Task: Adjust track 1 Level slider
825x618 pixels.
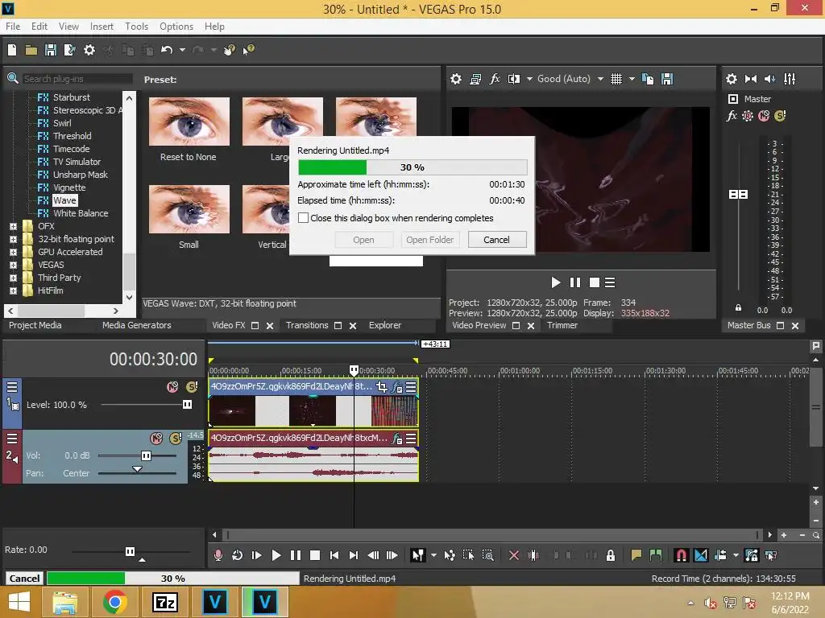Action: coord(187,404)
